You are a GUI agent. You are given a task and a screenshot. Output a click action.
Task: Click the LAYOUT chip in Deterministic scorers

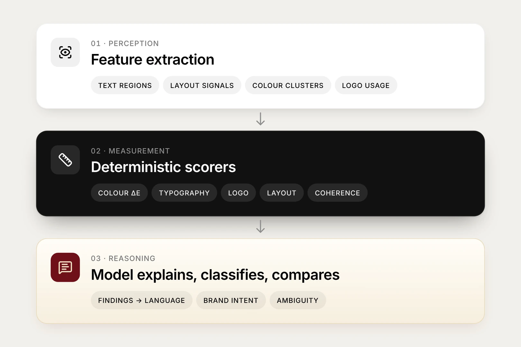(x=282, y=193)
